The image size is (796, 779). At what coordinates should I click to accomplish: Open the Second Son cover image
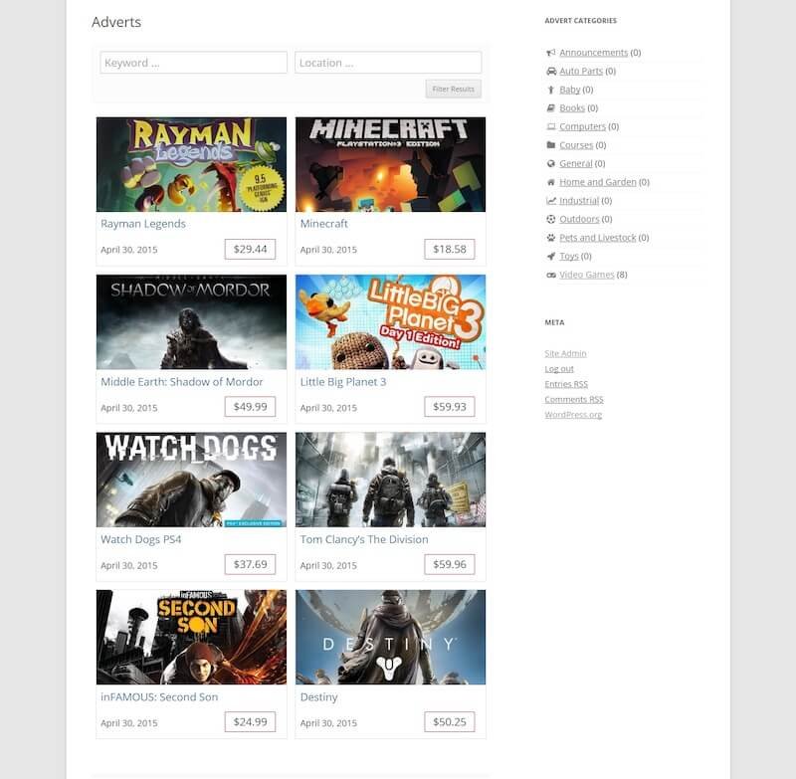pyautogui.click(x=191, y=637)
